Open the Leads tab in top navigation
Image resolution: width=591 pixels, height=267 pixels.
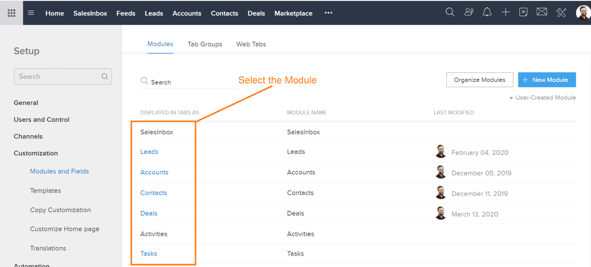(154, 13)
